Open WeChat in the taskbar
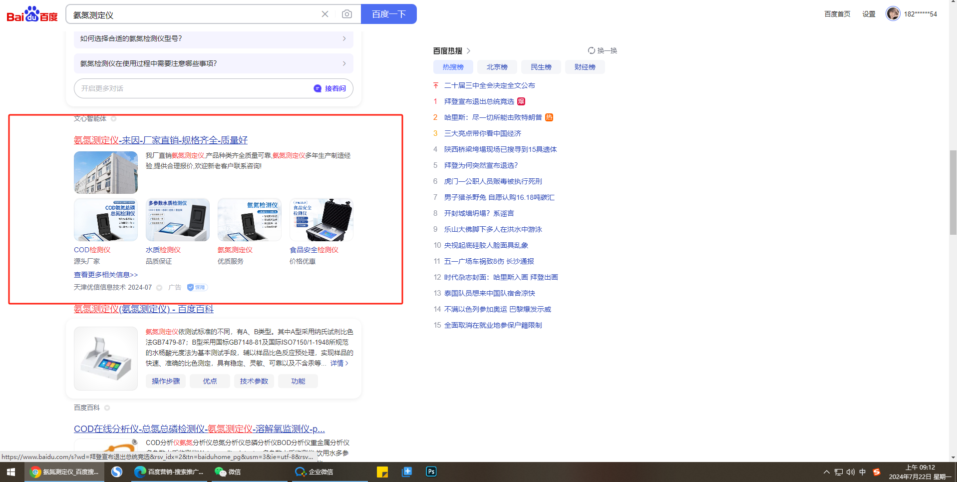The height and width of the screenshot is (482, 957). click(228, 472)
